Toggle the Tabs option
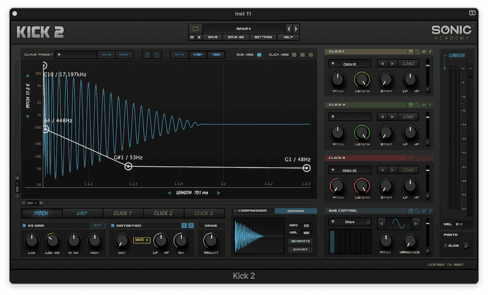The height and width of the screenshot is (295, 488). pos(216,55)
